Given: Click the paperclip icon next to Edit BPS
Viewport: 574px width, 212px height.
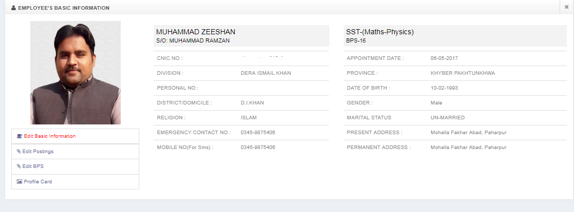Looking at the screenshot, I should 19,166.
